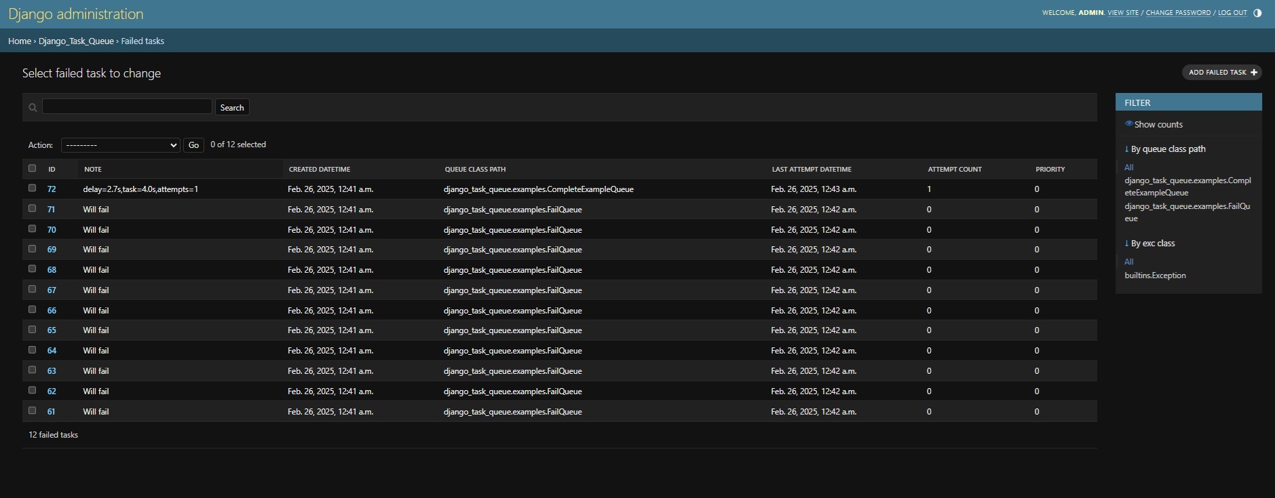Viewport: 1275px width, 498px height.
Task: Click the search magnifier icon
Action: click(33, 108)
